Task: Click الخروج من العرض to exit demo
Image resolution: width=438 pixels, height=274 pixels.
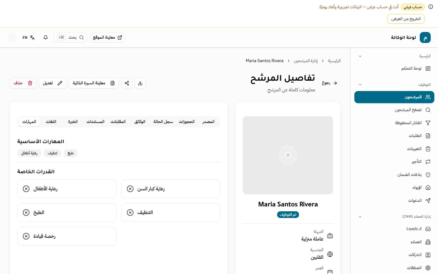Action: point(406,19)
